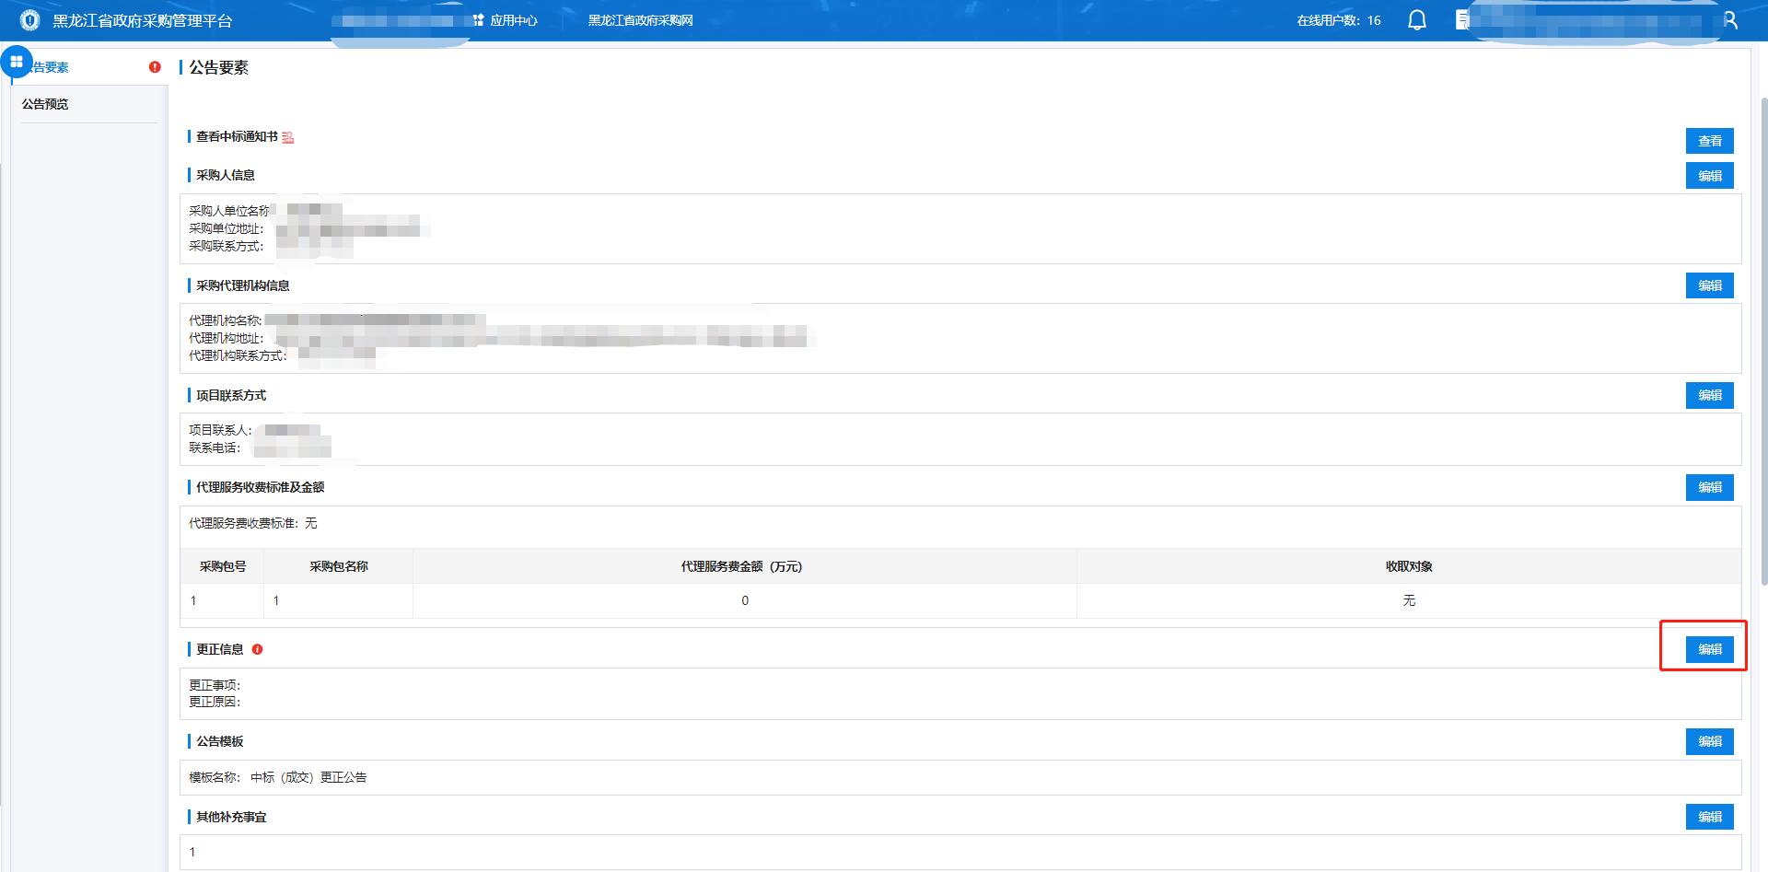Viewport: 1768px width, 872px height.
Task: Edit the 项目联系方式 section
Action: click(x=1710, y=395)
